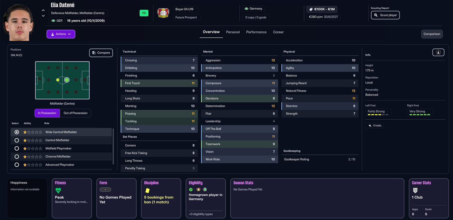This screenshot has height=220, width=453.
Task: Open the Eligibility card
Action: [206, 198]
